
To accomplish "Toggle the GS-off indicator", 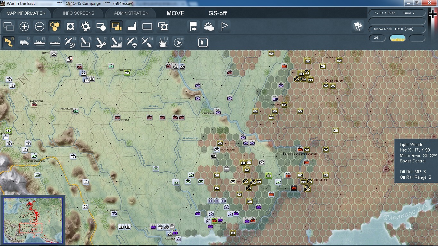I will [218, 13].
